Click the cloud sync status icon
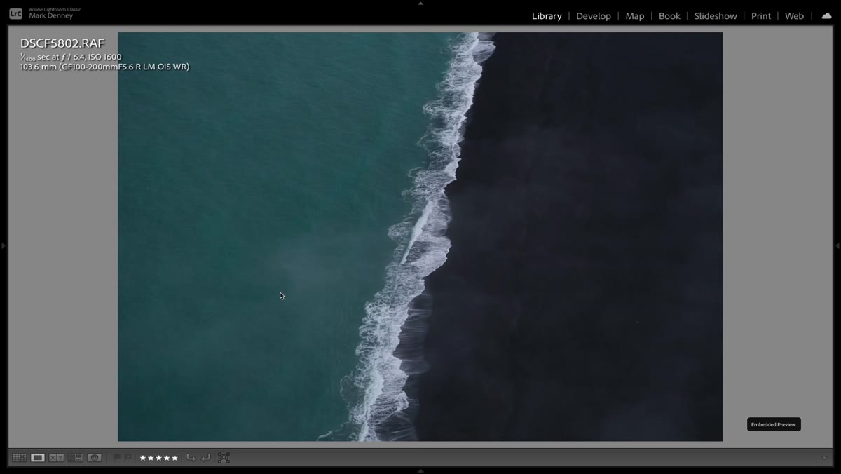841x474 pixels. pyautogui.click(x=826, y=15)
